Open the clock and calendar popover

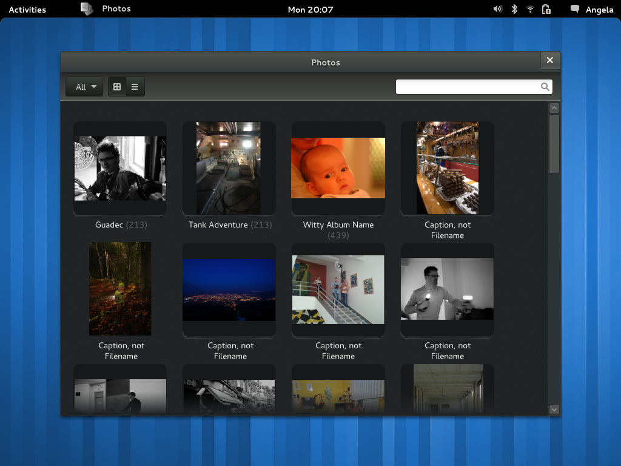click(310, 8)
